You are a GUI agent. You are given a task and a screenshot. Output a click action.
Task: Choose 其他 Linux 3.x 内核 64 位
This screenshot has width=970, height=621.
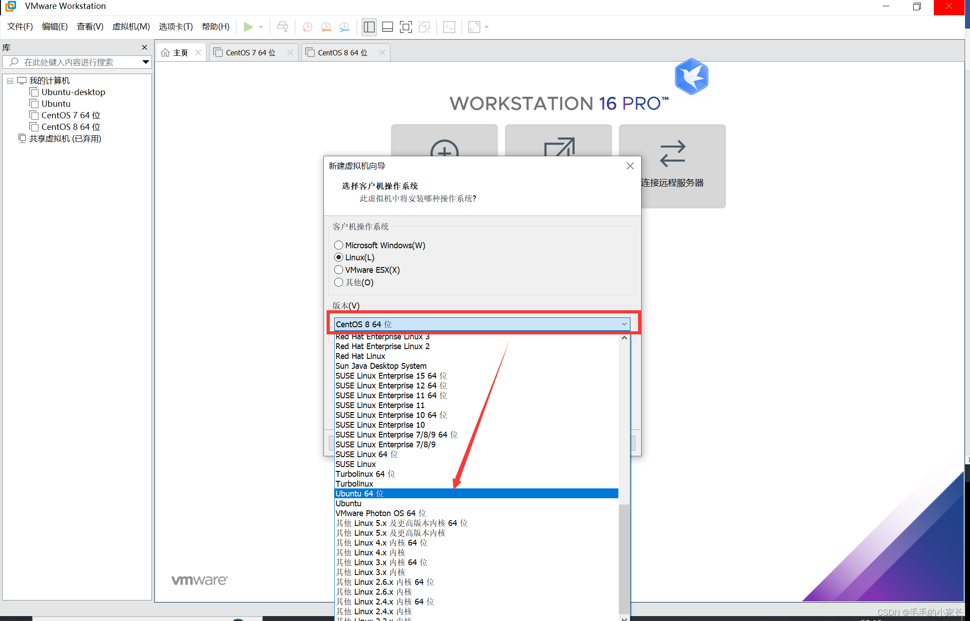[x=476, y=563]
